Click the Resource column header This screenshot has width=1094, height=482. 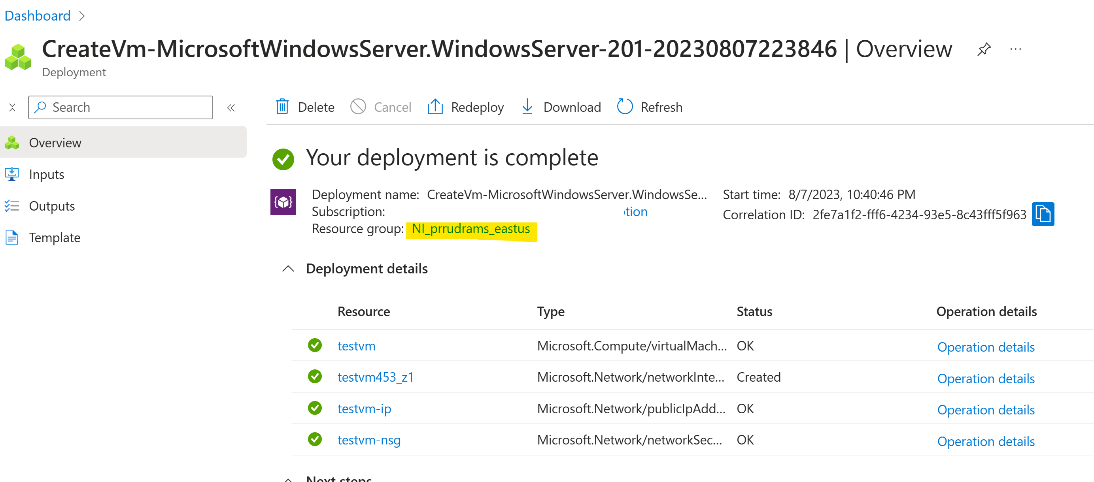pyautogui.click(x=363, y=311)
